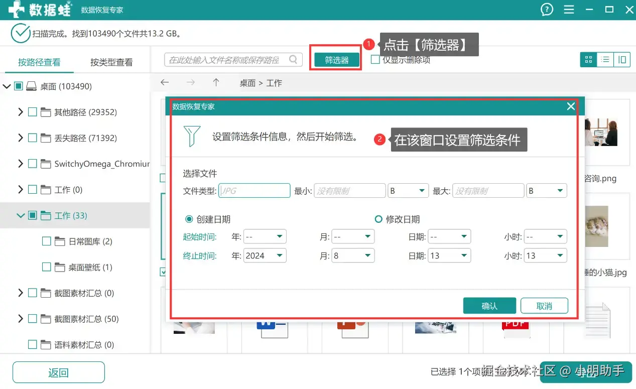Open end time month dropdown showing 8
Viewport: 636px width, 389px height.
click(353, 255)
